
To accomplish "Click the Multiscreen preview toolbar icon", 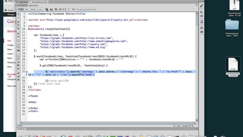I will (x=47, y=9).
